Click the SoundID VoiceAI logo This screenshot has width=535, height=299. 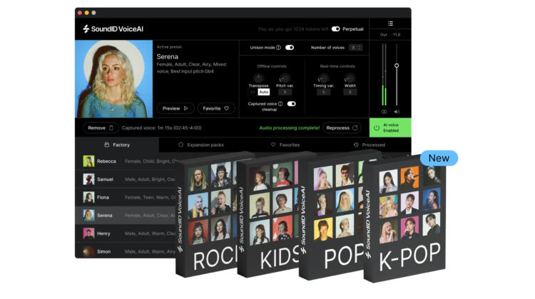(113, 29)
